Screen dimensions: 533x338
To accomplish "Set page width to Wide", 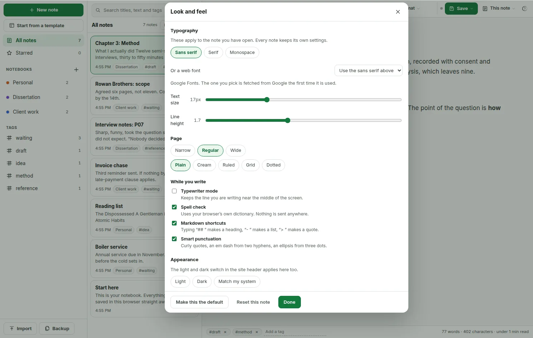I will (x=236, y=150).
